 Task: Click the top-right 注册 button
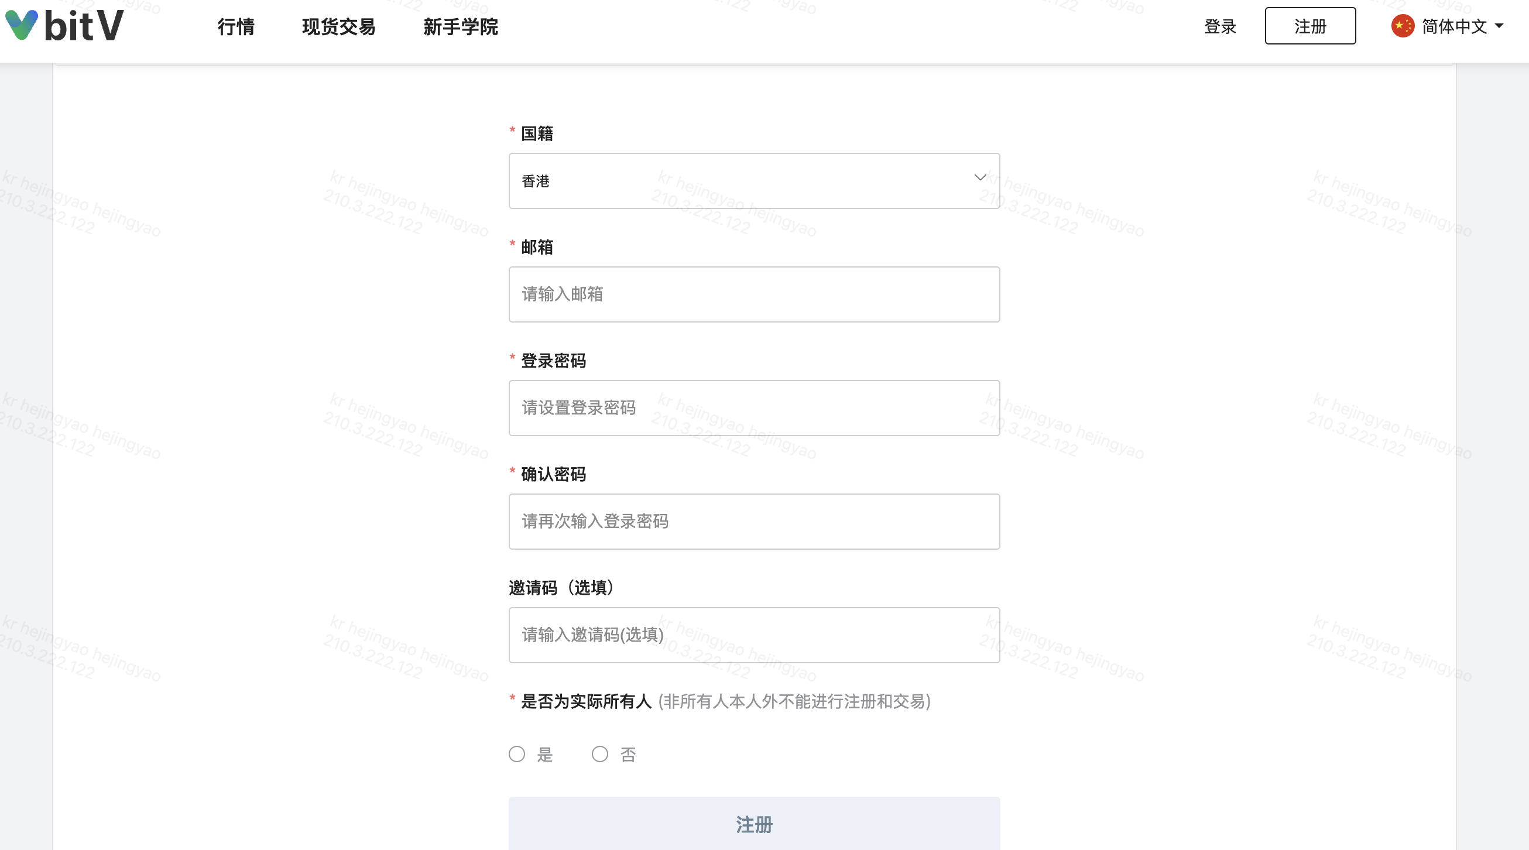tap(1310, 26)
